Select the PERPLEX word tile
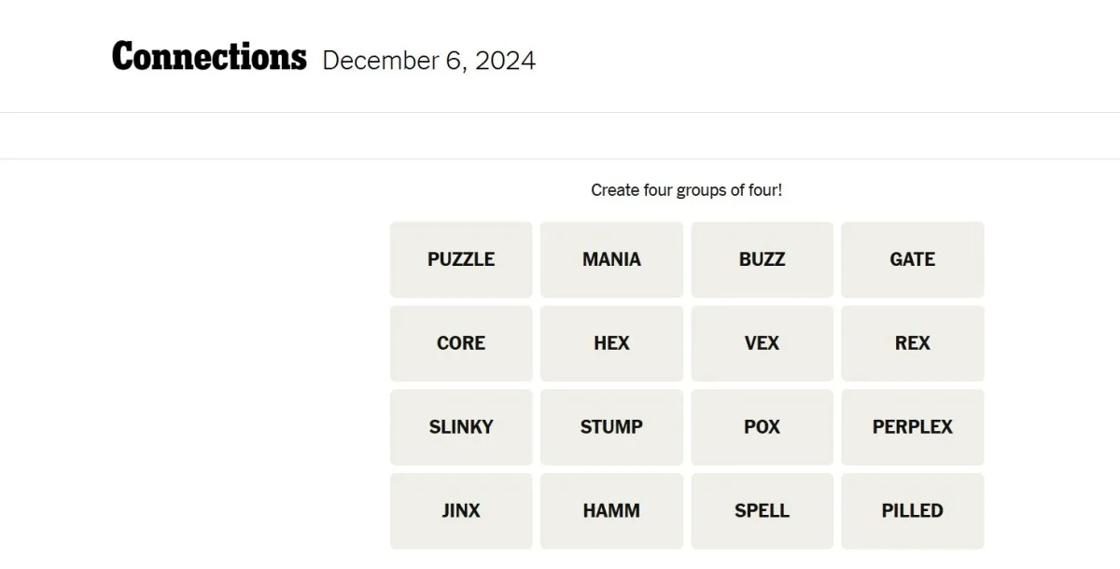Screen dimensions: 1120x569 [x=912, y=427]
